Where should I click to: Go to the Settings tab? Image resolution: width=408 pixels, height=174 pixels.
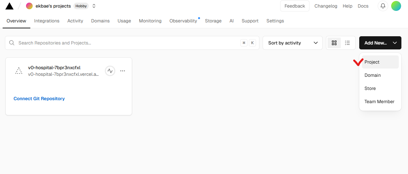pos(275,21)
